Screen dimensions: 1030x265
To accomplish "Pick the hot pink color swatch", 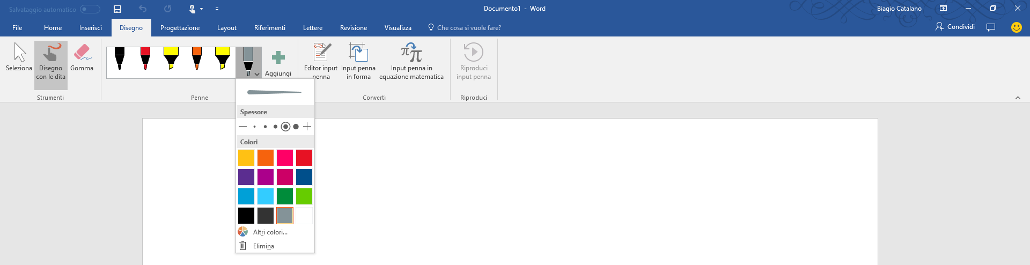I will click(x=285, y=158).
